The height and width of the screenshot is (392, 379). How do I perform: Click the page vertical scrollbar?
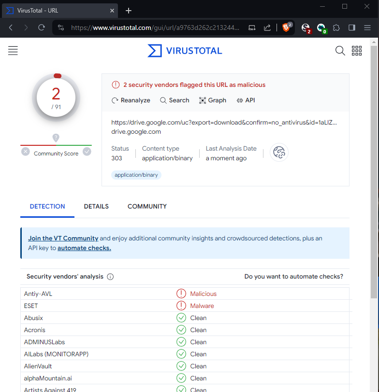(374, 171)
